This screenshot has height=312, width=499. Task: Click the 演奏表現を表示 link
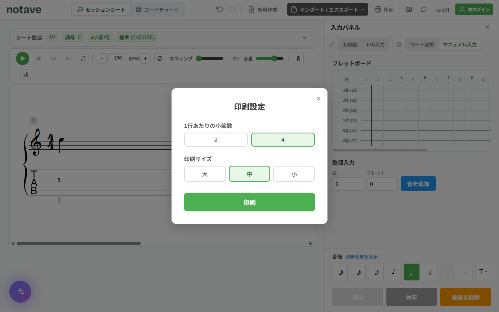pyautogui.click(x=361, y=257)
